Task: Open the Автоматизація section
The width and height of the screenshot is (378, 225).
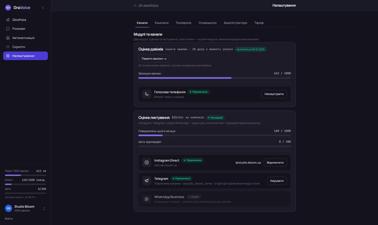Action: (x=25, y=38)
